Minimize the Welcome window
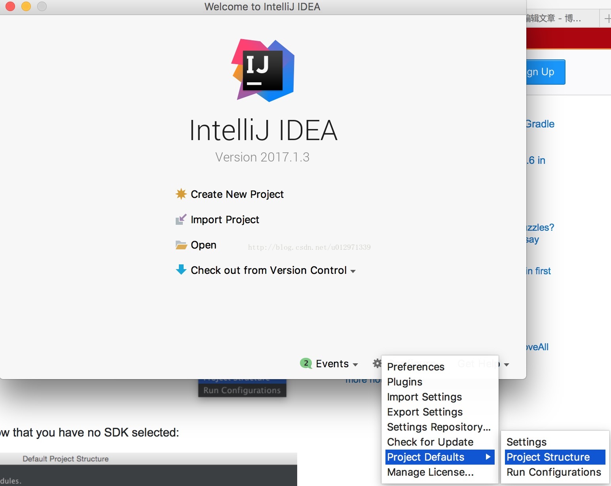The height and width of the screenshot is (486, 611). pos(26,6)
